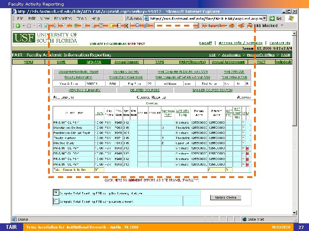Toggle the checkbox in Directed Study row

[243, 143]
